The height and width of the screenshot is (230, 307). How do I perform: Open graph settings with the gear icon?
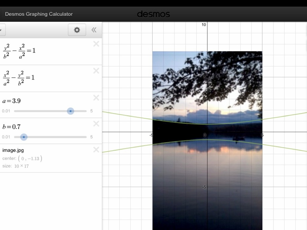[x=77, y=30]
